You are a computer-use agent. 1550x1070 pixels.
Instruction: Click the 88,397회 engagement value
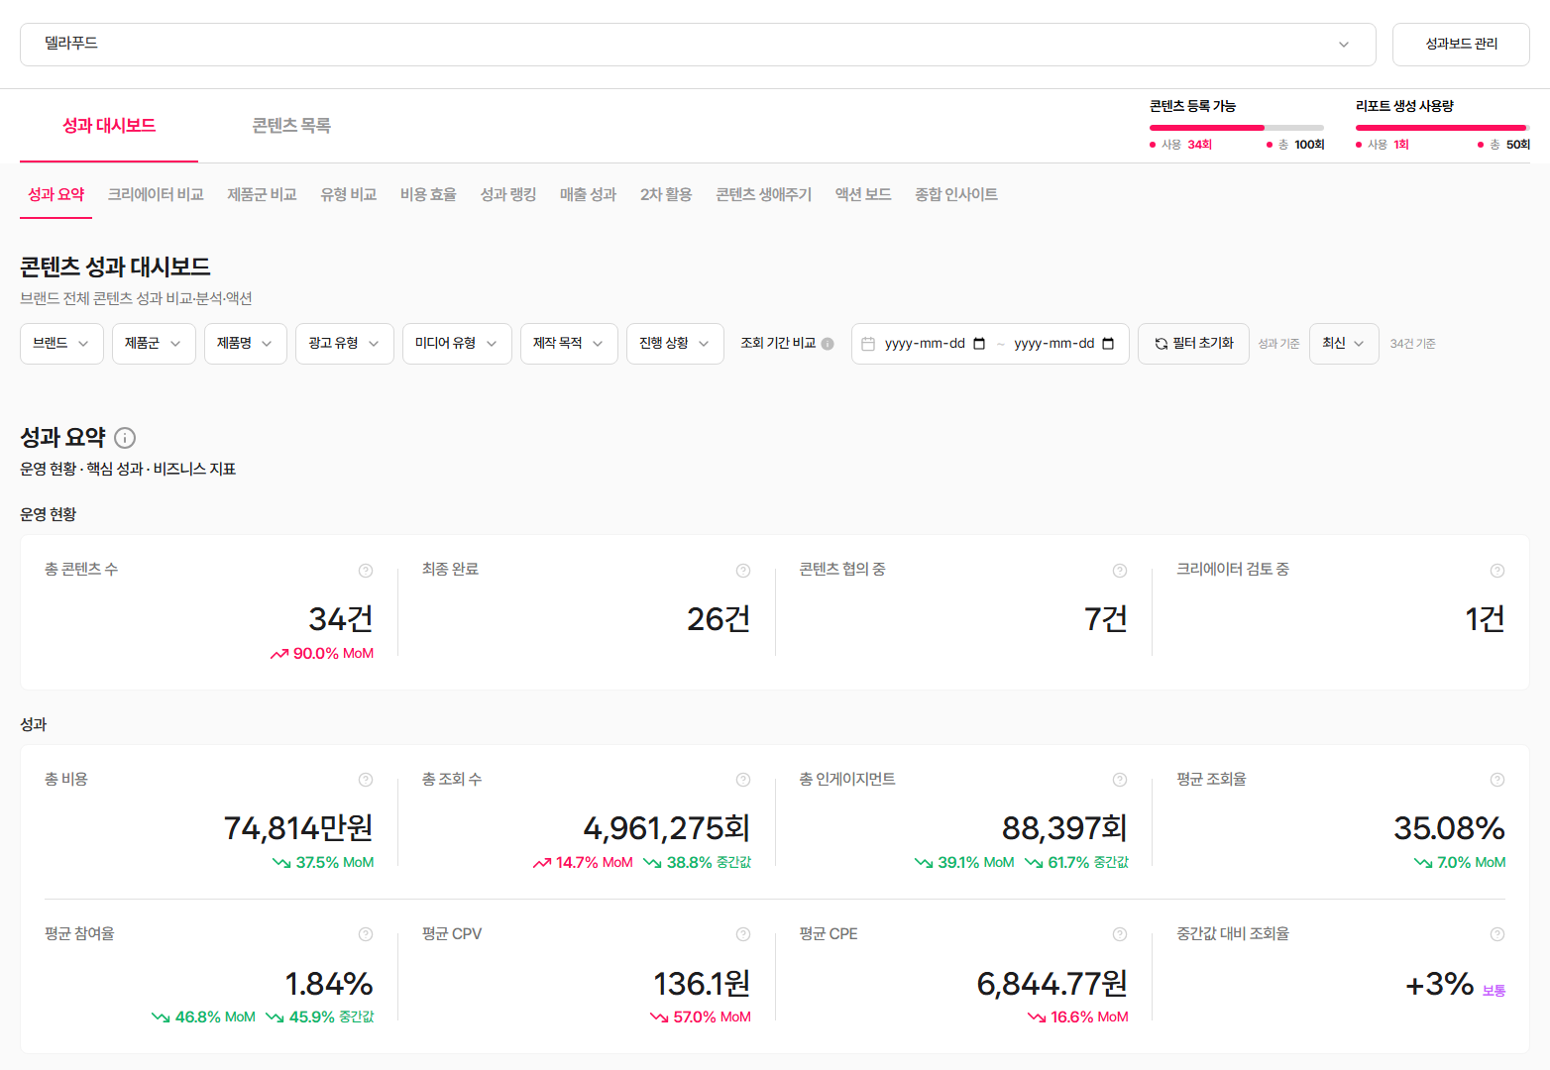point(1065,828)
